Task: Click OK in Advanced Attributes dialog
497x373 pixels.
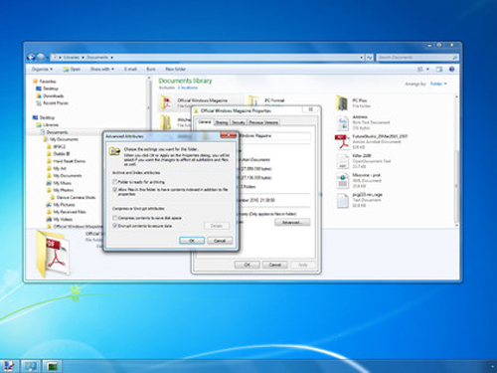Action: click(192, 241)
